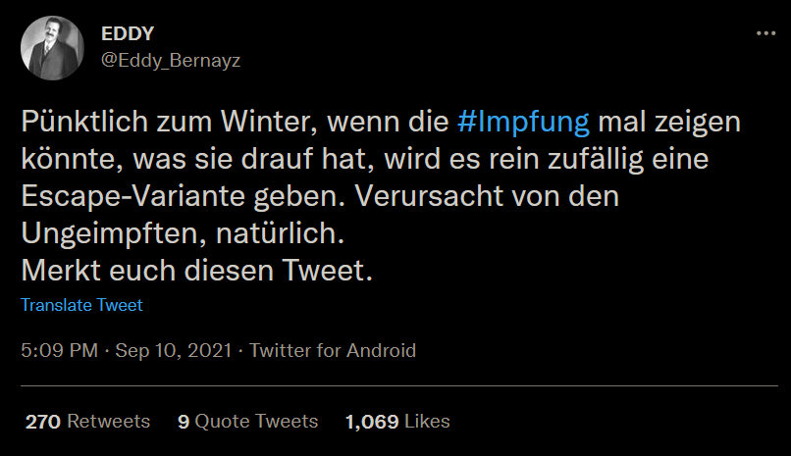Click the EDDY profile avatar photo
The height and width of the screenshot is (456, 791).
[x=51, y=48]
